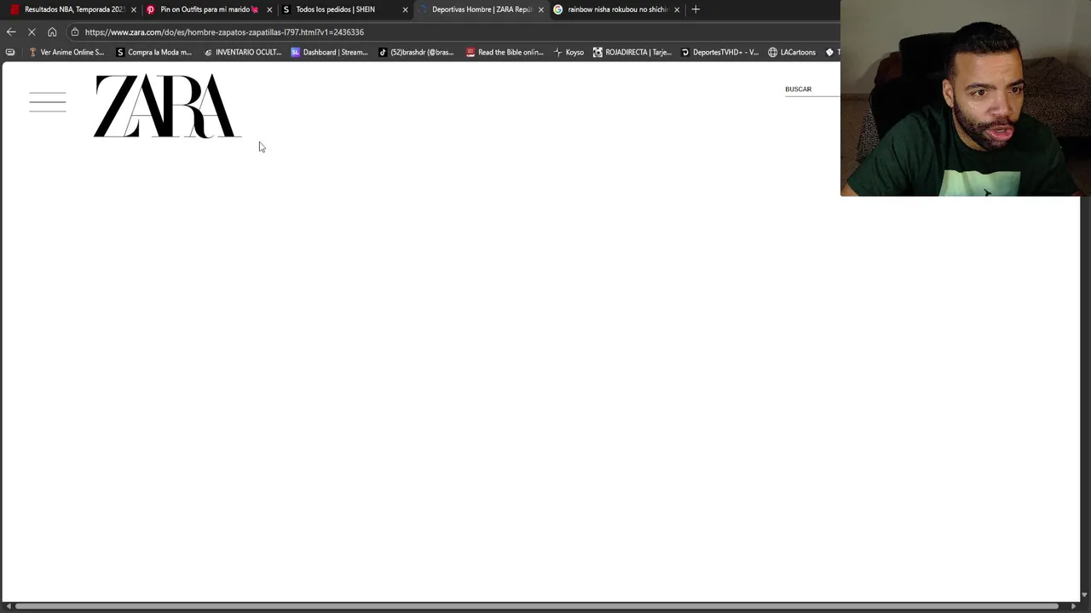Open DeportesTVHD+ bookmark

[x=719, y=52]
